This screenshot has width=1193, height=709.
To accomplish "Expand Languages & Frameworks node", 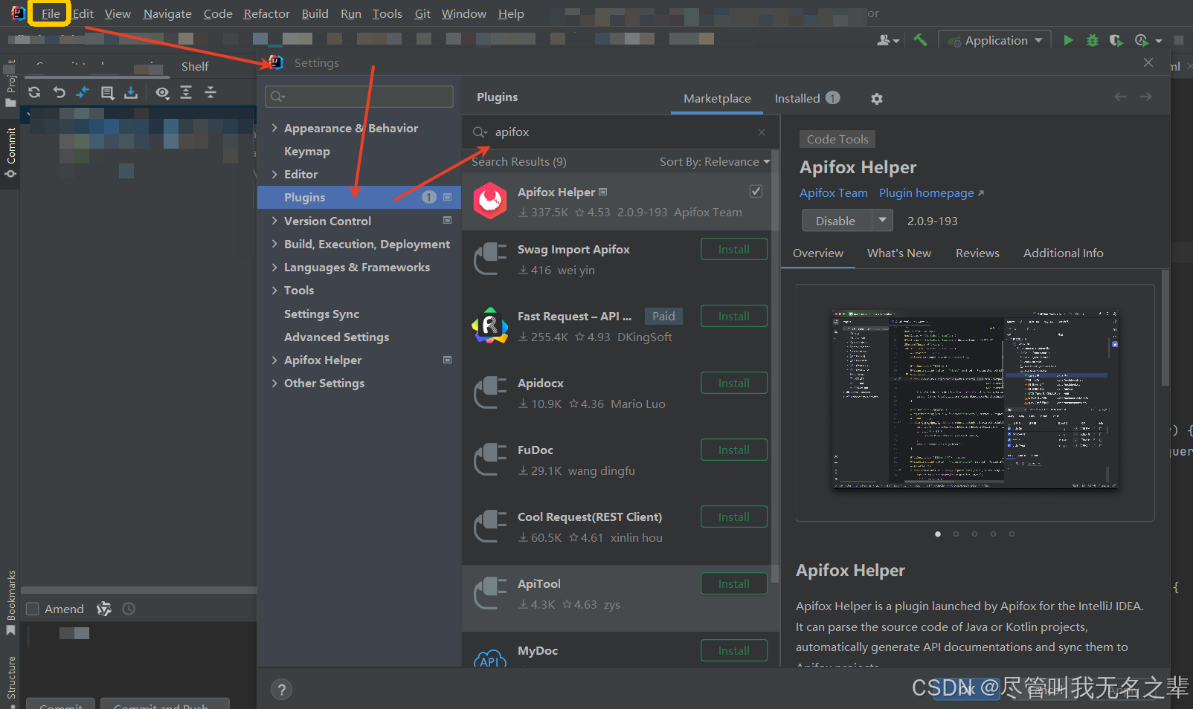I will [x=274, y=267].
